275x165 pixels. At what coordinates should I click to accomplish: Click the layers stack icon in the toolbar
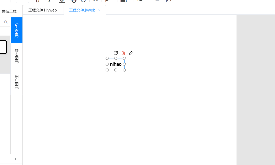coord(95,1)
